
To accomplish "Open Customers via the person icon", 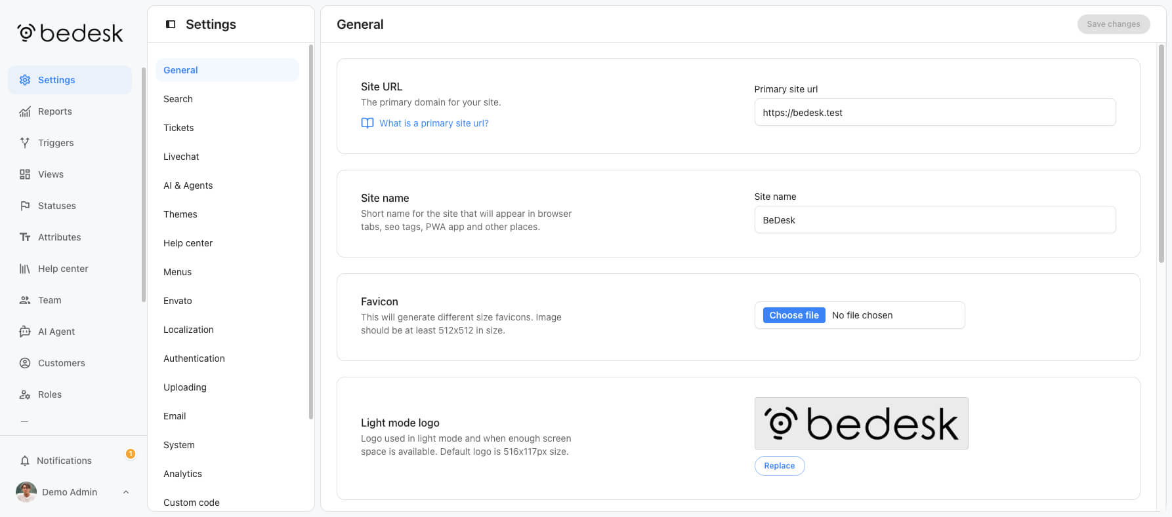I will (x=25, y=363).
